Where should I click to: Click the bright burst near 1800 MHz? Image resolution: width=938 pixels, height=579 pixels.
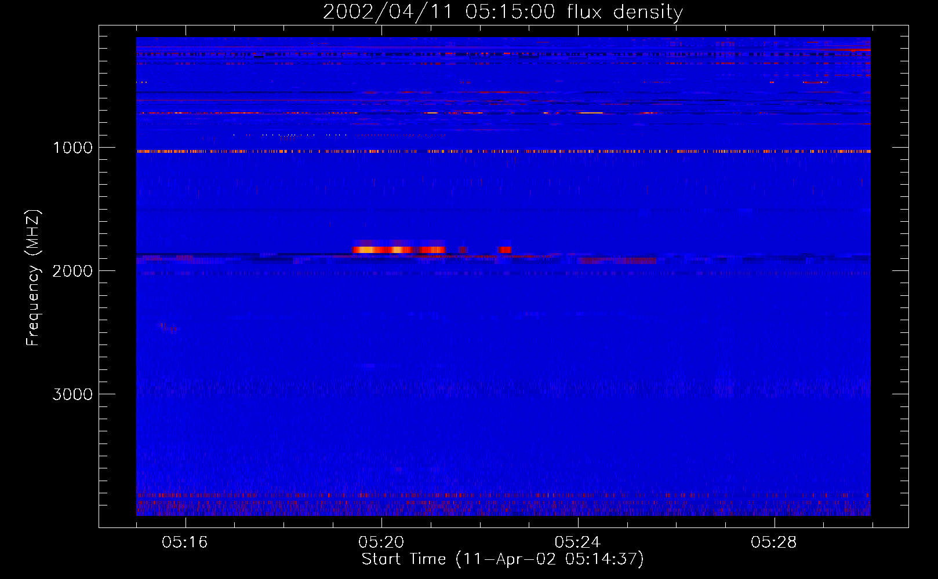click(x=399, y=250)
